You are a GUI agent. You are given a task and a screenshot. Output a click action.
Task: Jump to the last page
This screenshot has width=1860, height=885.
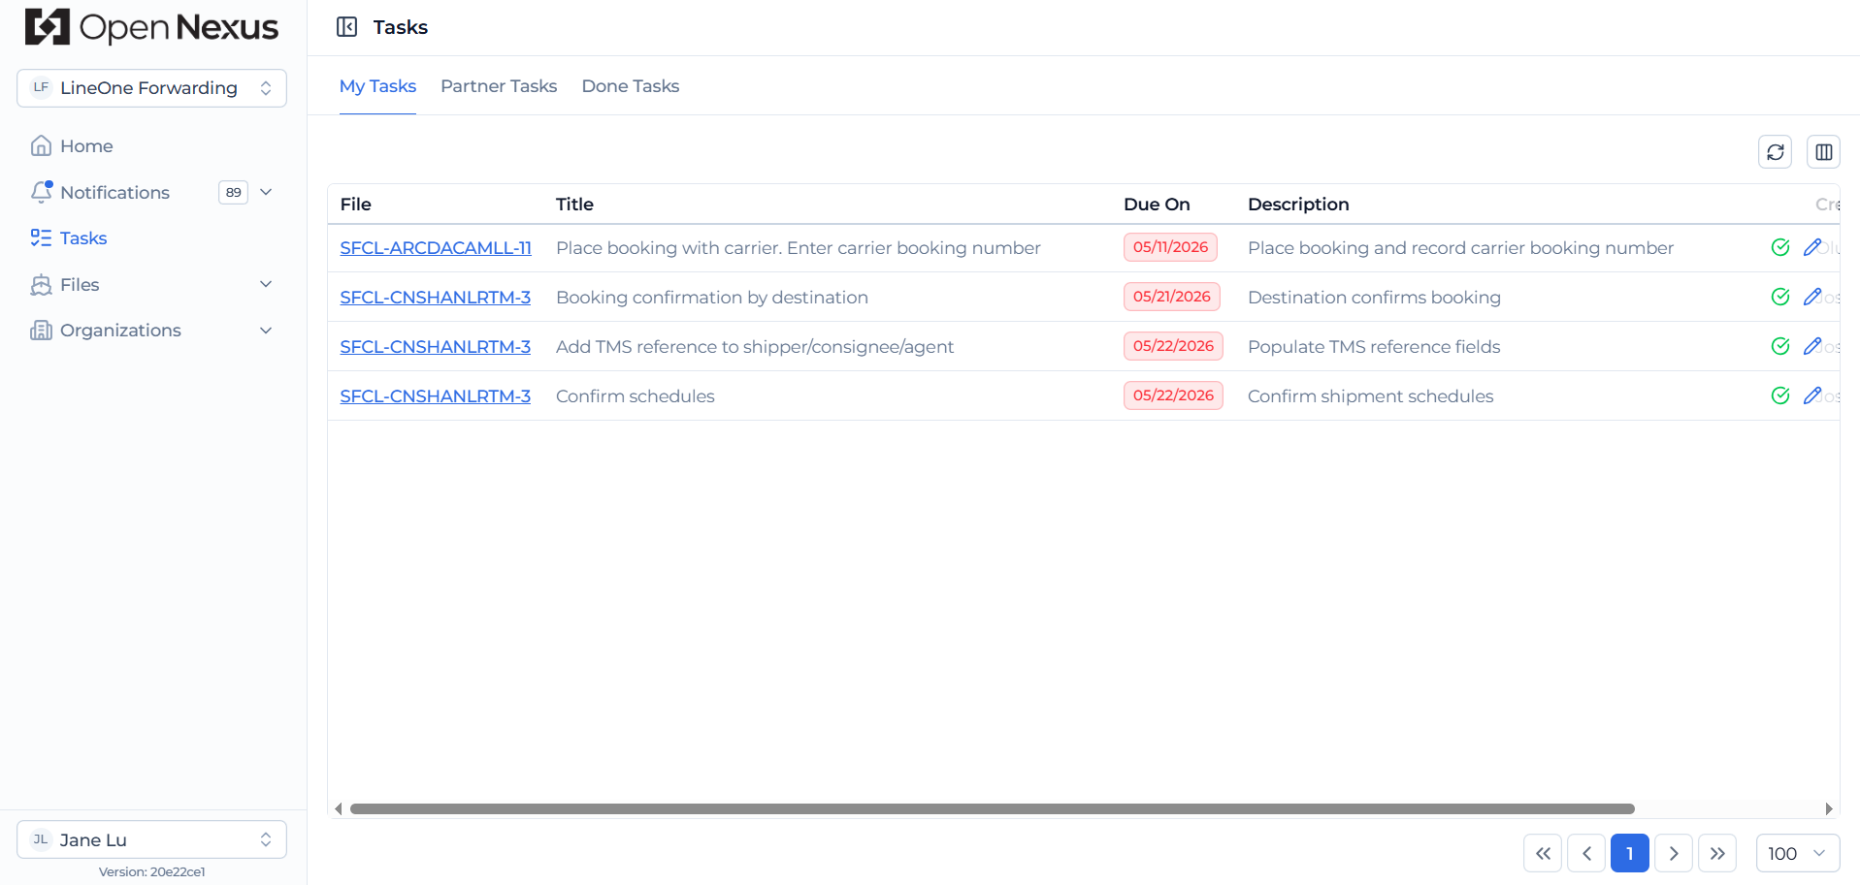[x=1717, y=853]
